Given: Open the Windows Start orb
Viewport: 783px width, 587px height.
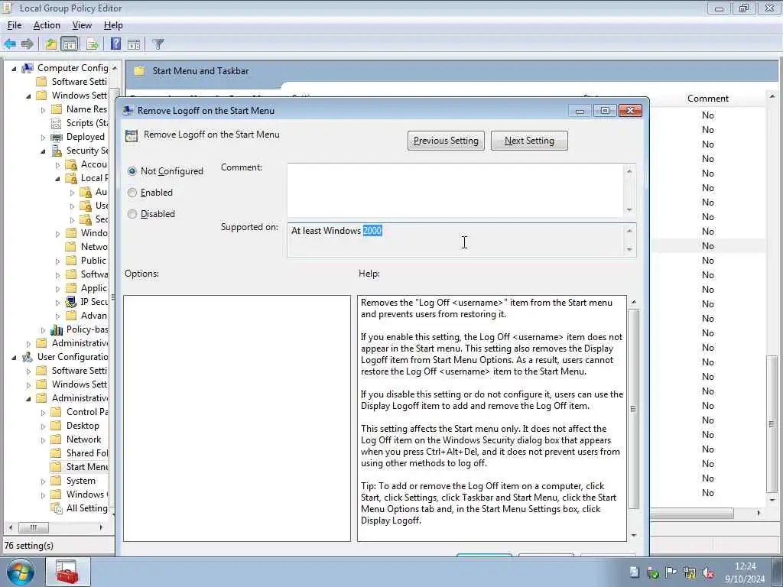Looking at the screenshot, I should 20,572.
